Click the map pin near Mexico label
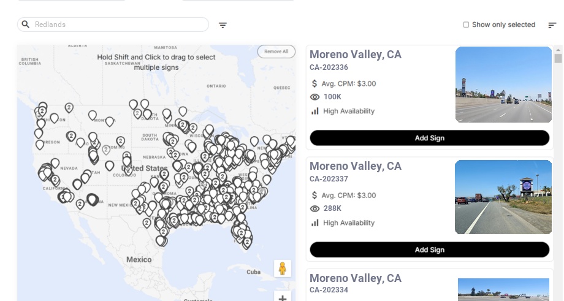This screenshot has height=301, width=564. 161,240
